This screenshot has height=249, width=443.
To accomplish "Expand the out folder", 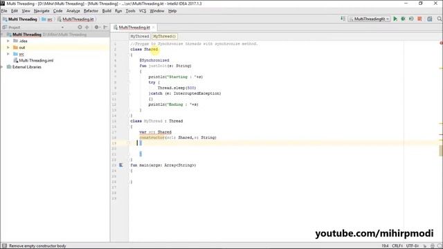I will 8,48.
